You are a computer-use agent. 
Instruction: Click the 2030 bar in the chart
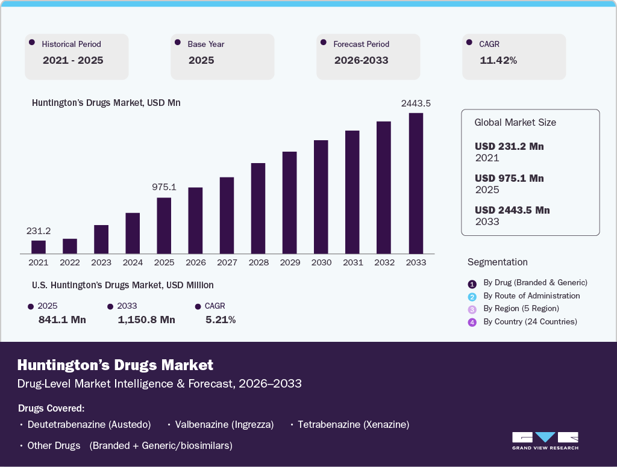(321, 197)
